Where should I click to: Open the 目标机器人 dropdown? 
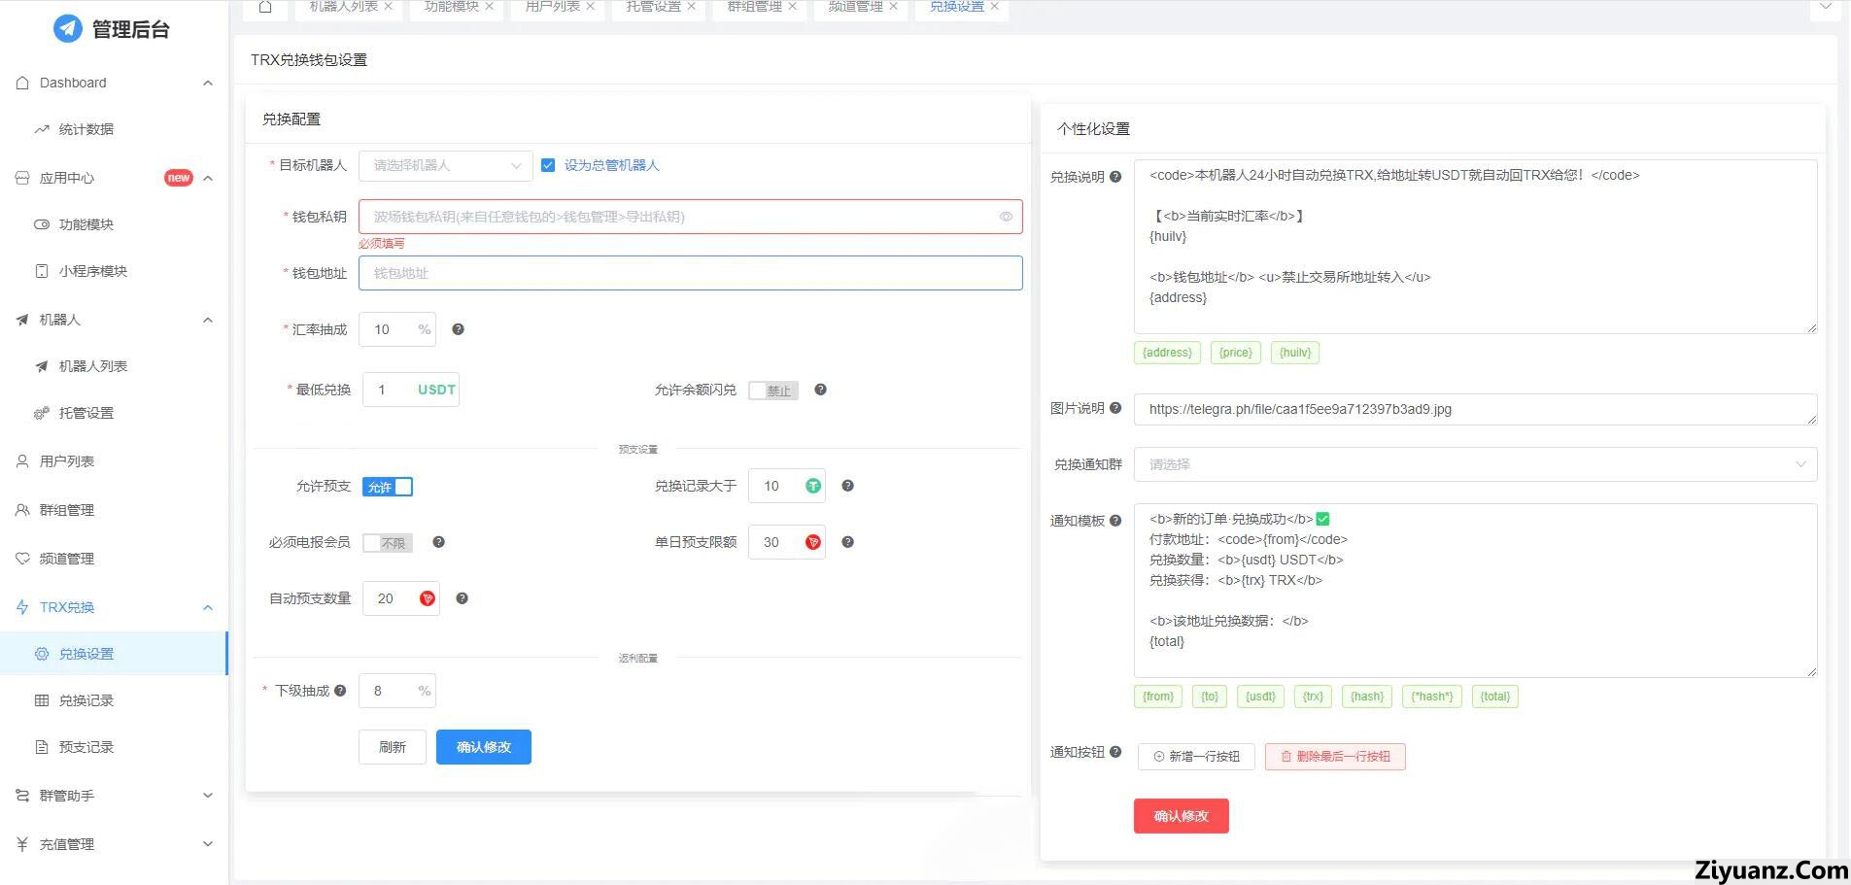pos(445,166)
